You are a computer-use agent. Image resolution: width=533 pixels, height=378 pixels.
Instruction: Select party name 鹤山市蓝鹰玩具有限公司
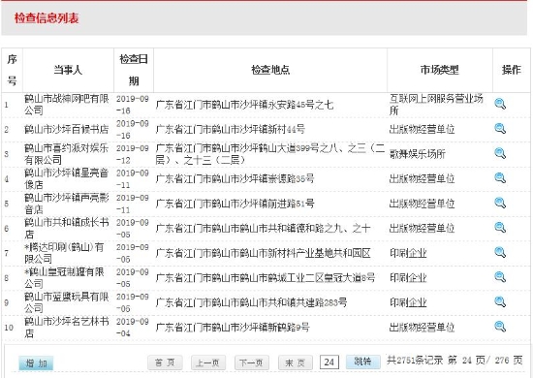tap(66, 302)
